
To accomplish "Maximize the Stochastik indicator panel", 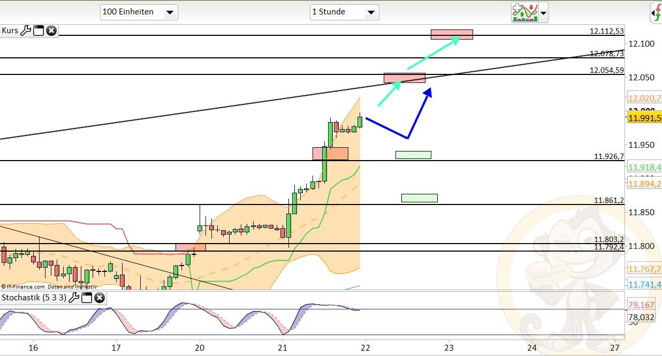I will click(x=87, y=298).
